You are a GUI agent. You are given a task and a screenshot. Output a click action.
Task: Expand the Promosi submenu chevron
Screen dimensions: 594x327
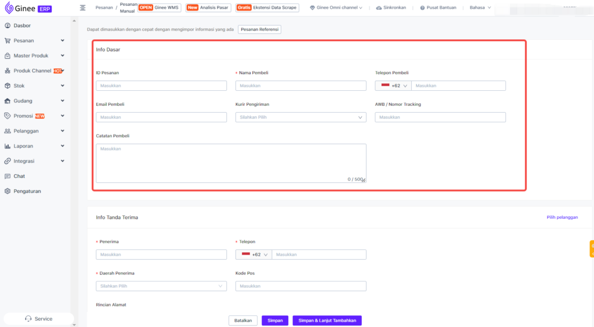pos(63,116)
